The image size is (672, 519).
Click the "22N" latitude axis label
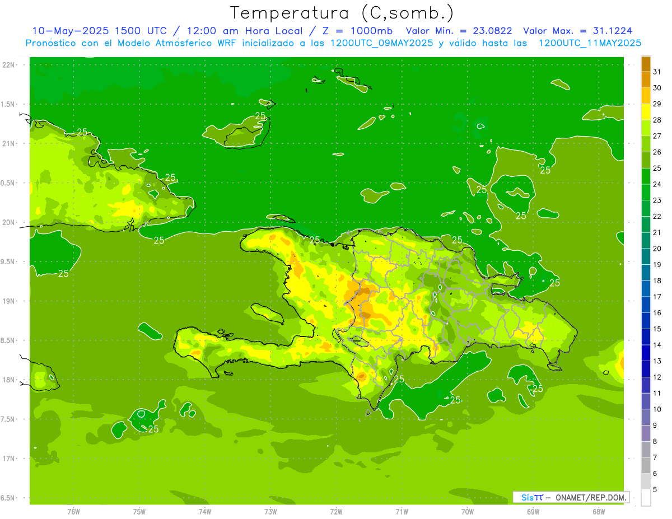pos(10,65)
